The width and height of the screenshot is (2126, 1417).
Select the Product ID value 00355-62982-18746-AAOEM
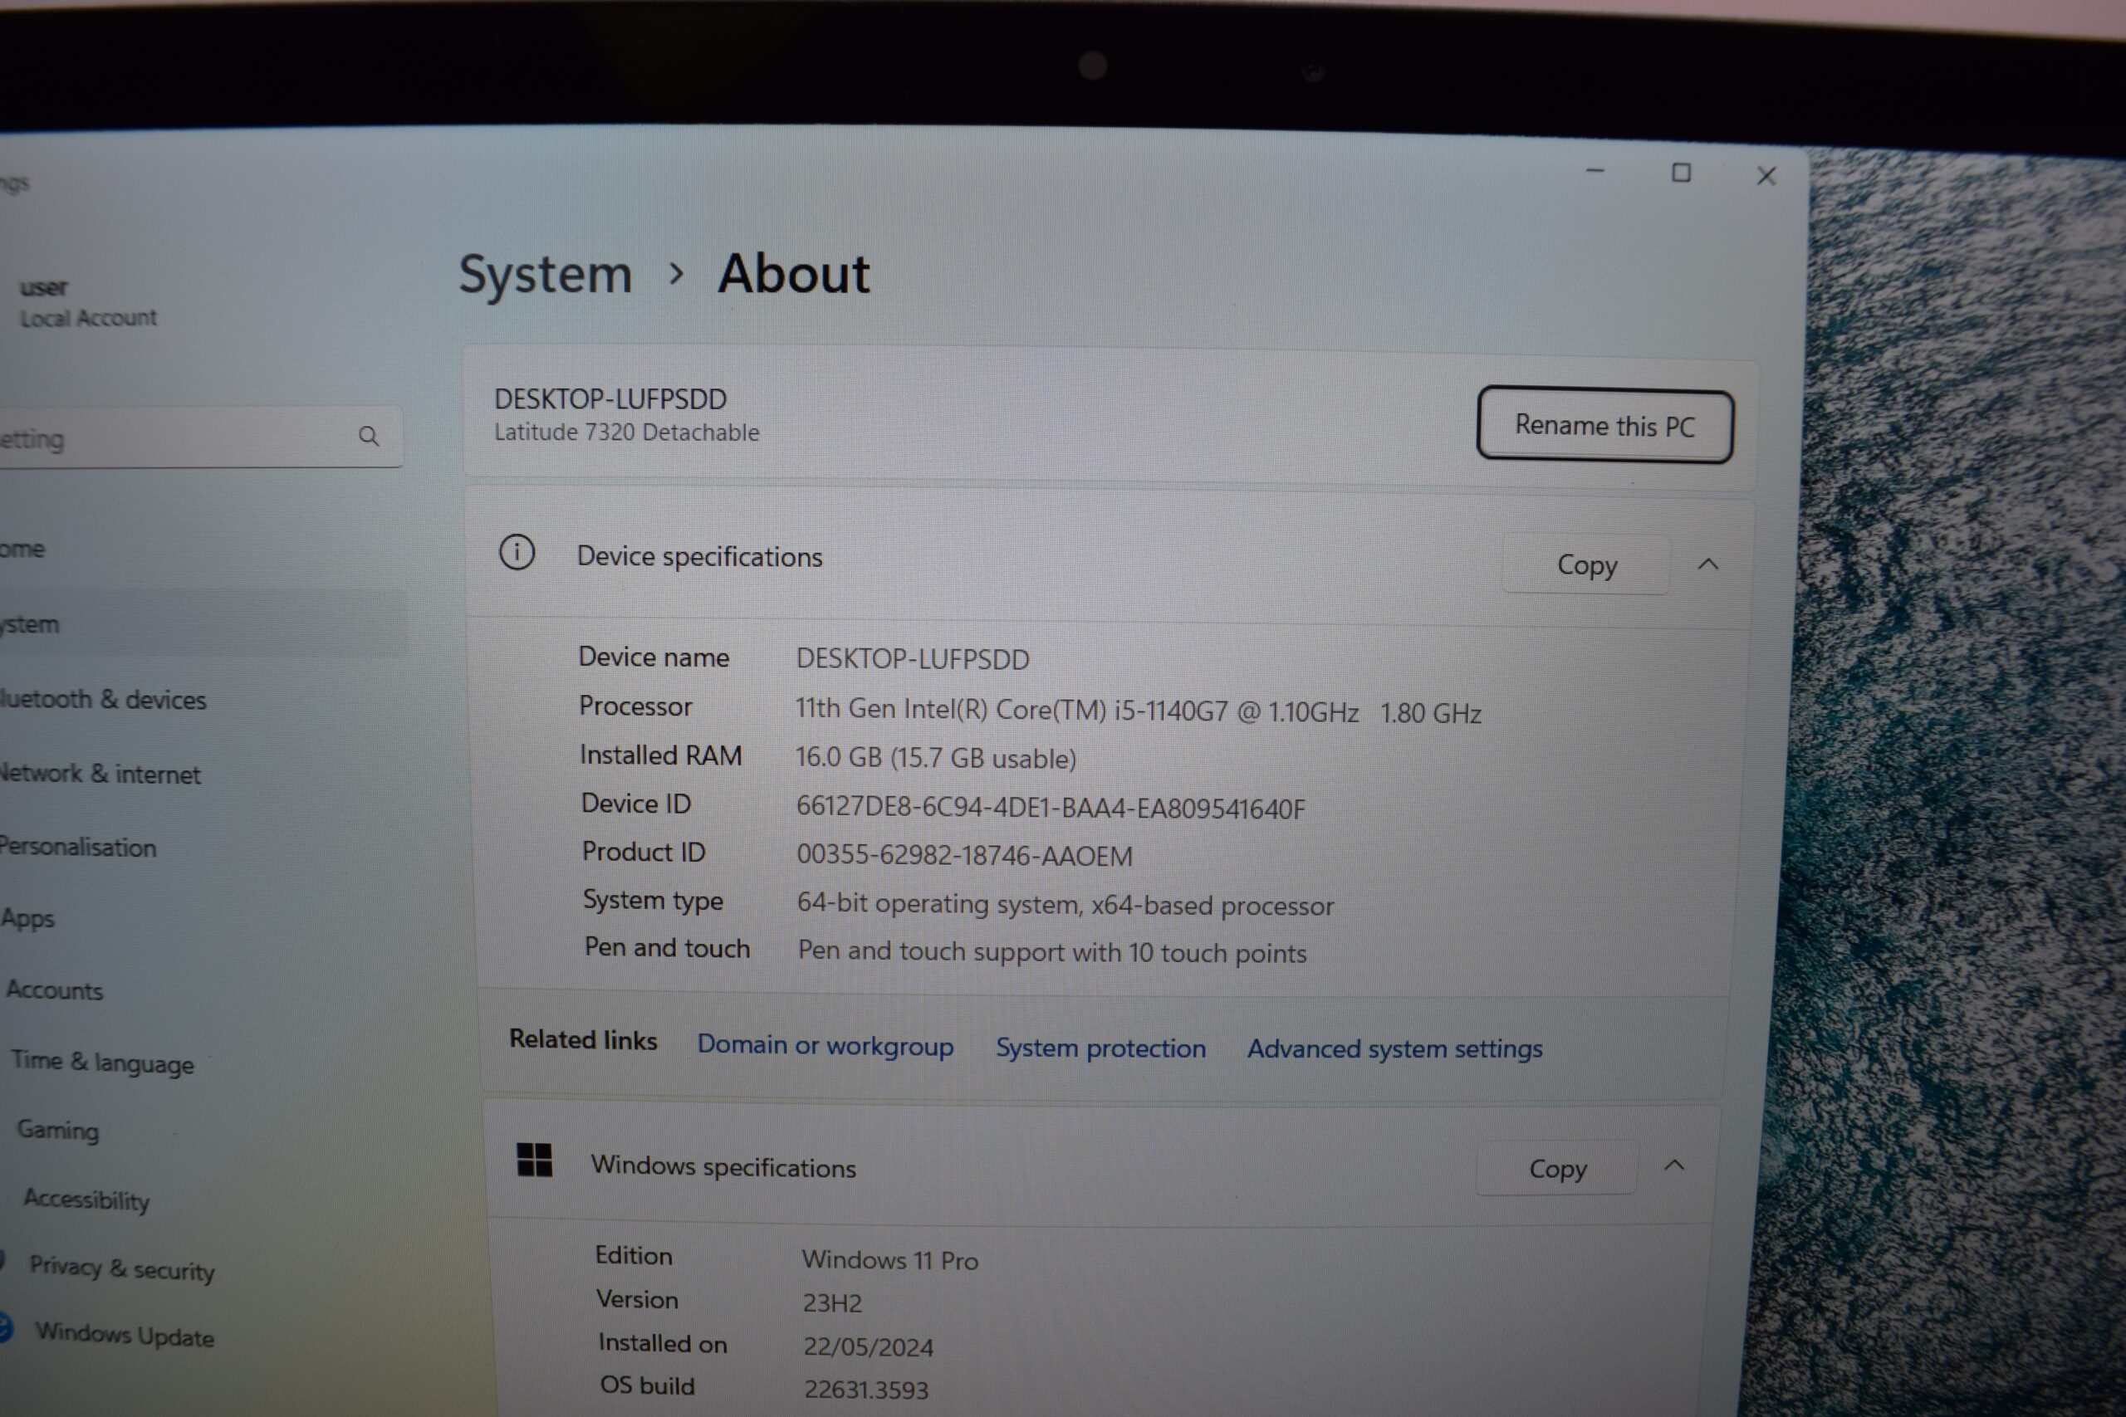(964, 855)
